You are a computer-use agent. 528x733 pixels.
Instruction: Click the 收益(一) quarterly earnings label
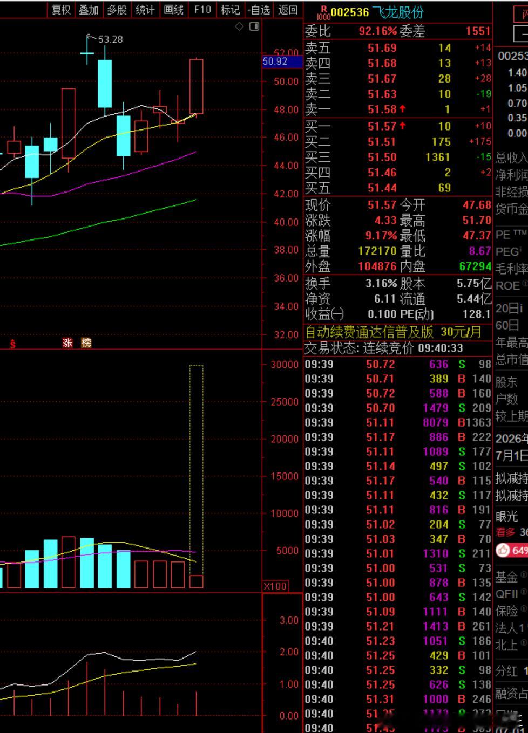click(324, 314)
